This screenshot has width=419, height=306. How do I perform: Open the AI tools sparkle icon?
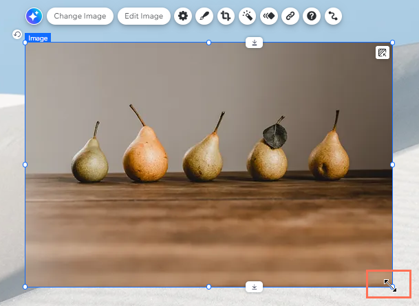click(x=34, y=16)
